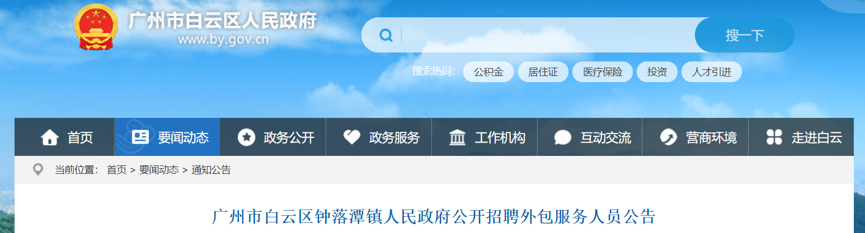Select the 人才引进 hot search tag
Screen dimensions: 865x233
click(712, 72)
